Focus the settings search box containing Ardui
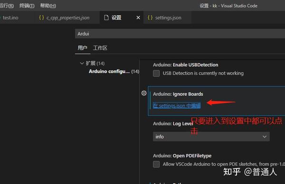The width and height of the screenshot is (285, 184). [180, 34]
